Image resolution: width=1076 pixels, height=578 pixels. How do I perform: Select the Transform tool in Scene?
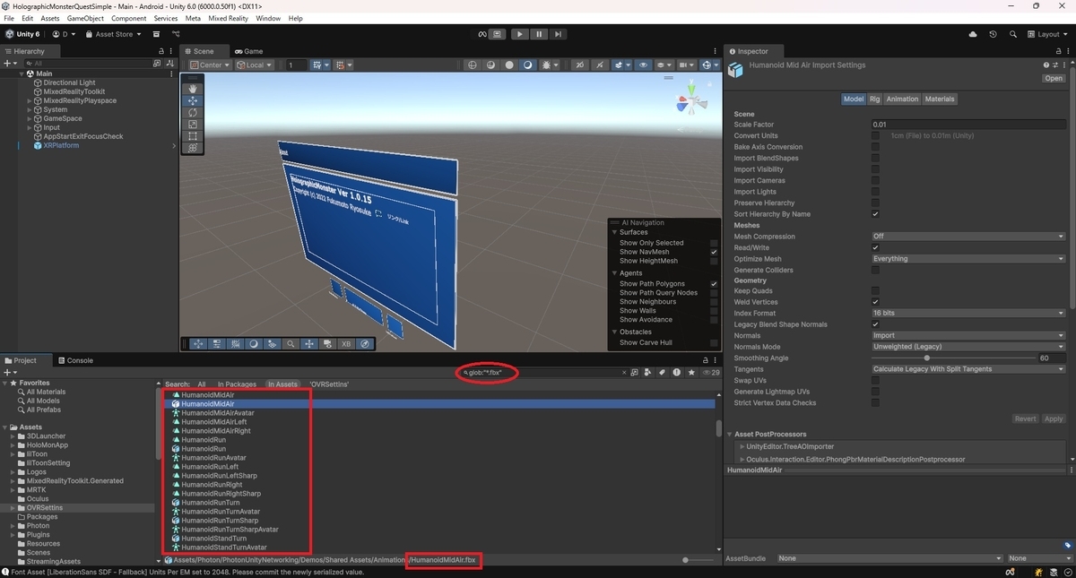pyautogui.click(x=193, y=148)
